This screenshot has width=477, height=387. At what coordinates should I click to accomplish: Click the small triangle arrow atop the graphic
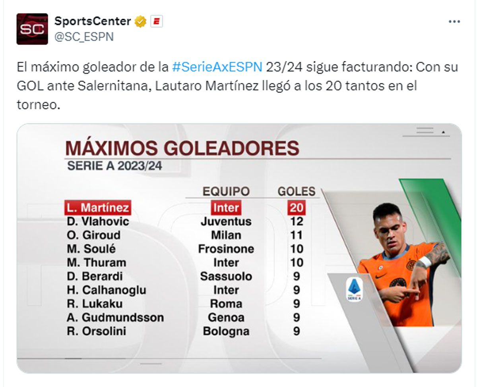click(x=444, y=132)
